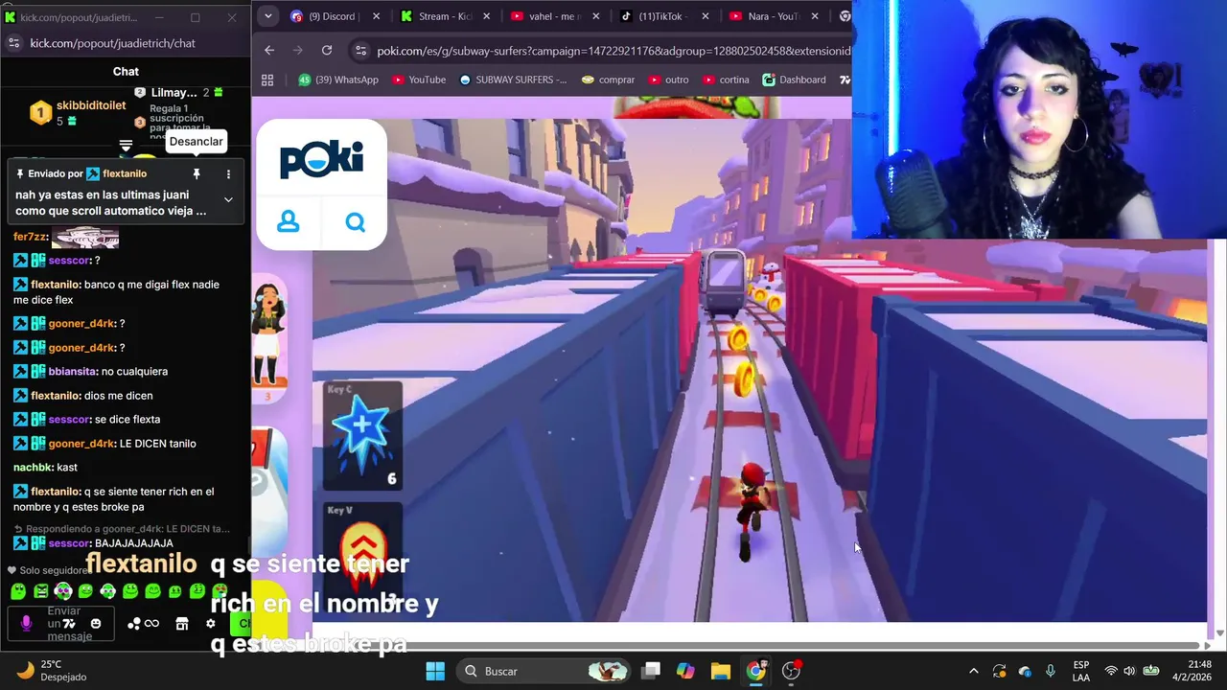Open Poki search magnifier icon
1227x690 pixels.
(356, 222)
